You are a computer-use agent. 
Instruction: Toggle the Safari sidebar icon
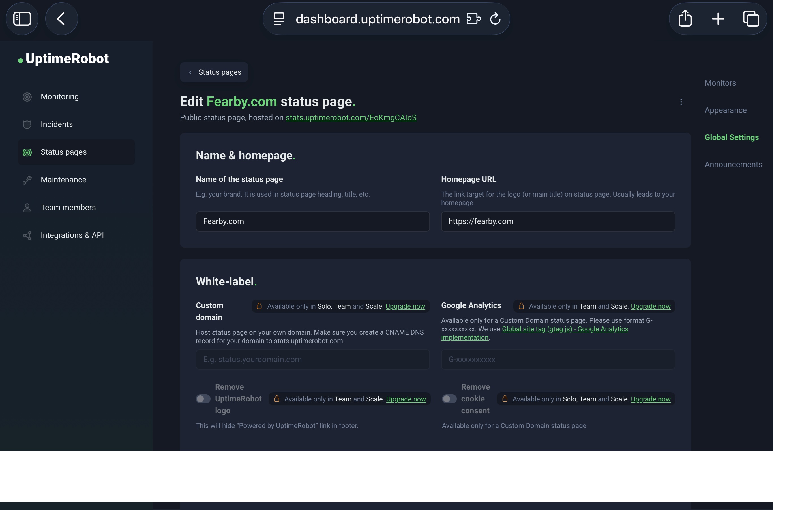tap(22, 19)
